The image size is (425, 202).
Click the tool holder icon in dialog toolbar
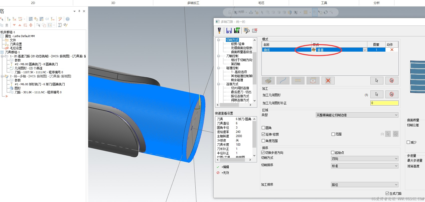(219, 30)
